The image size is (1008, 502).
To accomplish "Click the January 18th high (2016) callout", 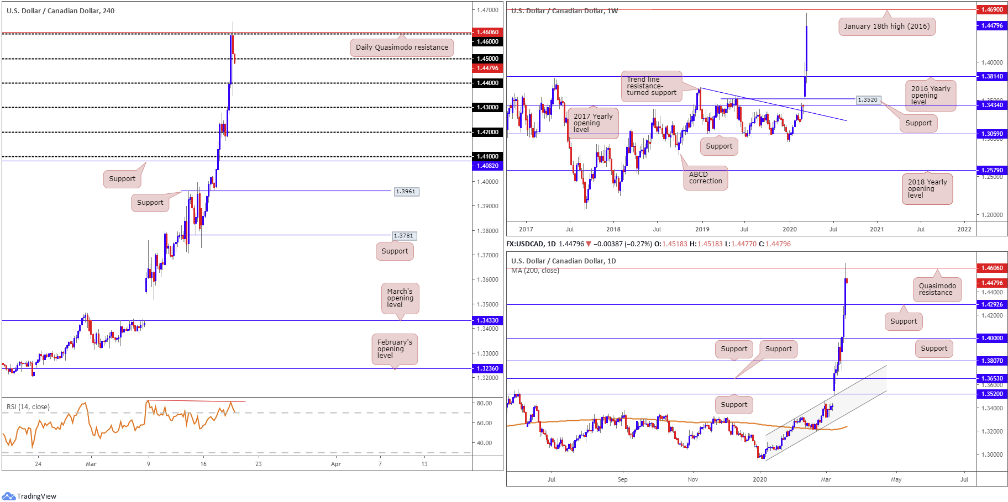I will (x=887, y=27).
